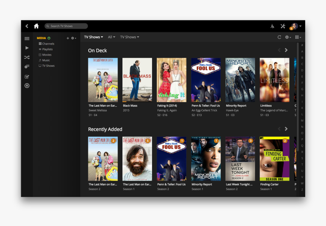The image size is (326, 226).
Task: Click the Play icon in left rail
Action: tap(27, 48)
